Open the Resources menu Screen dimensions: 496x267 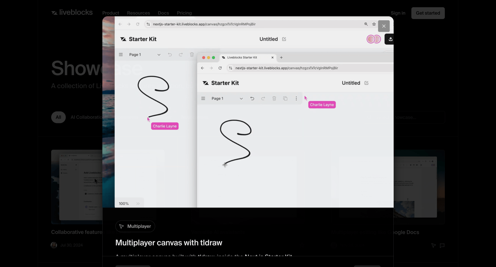138,13
